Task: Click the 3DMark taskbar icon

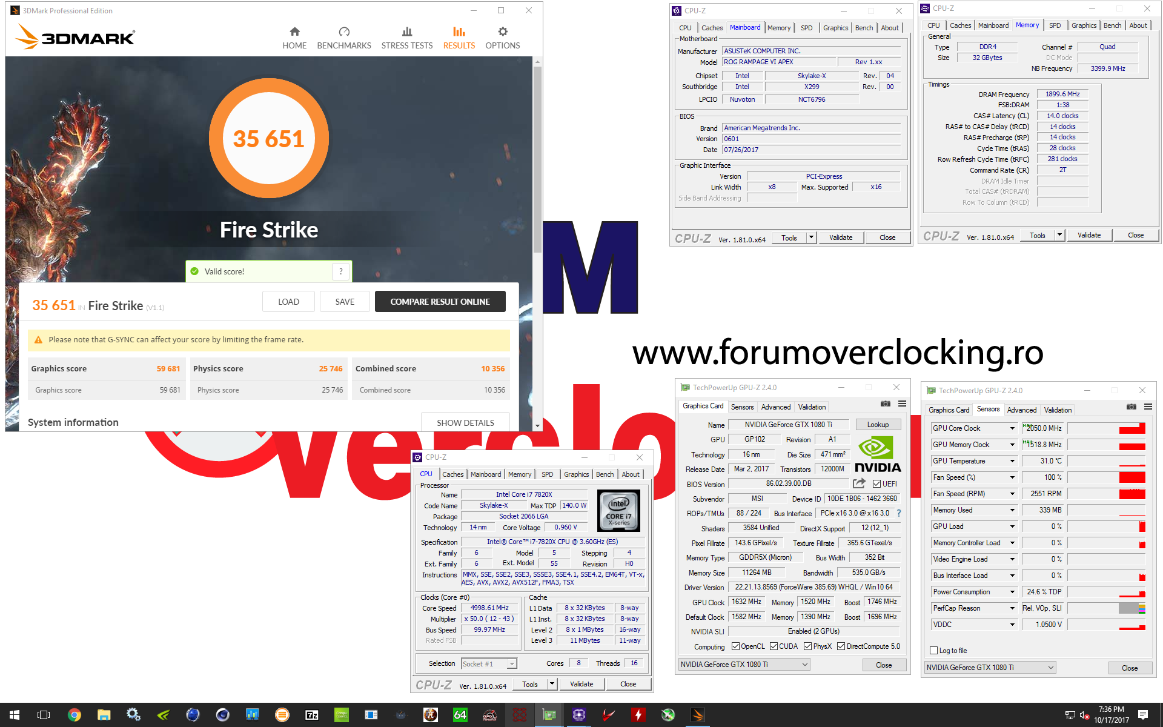Action: [697, 715]
